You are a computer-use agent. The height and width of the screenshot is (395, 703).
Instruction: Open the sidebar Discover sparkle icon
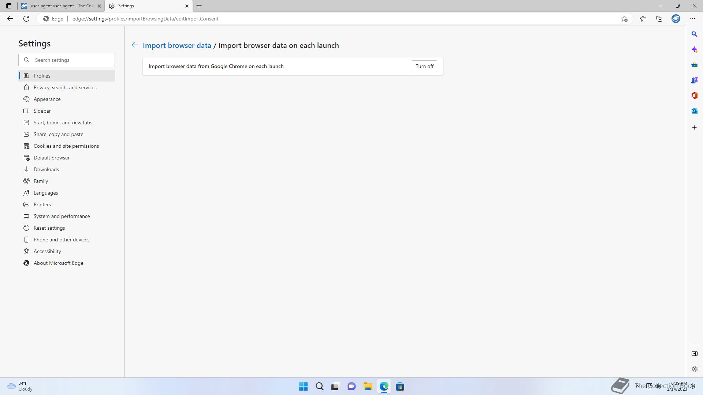695,49
